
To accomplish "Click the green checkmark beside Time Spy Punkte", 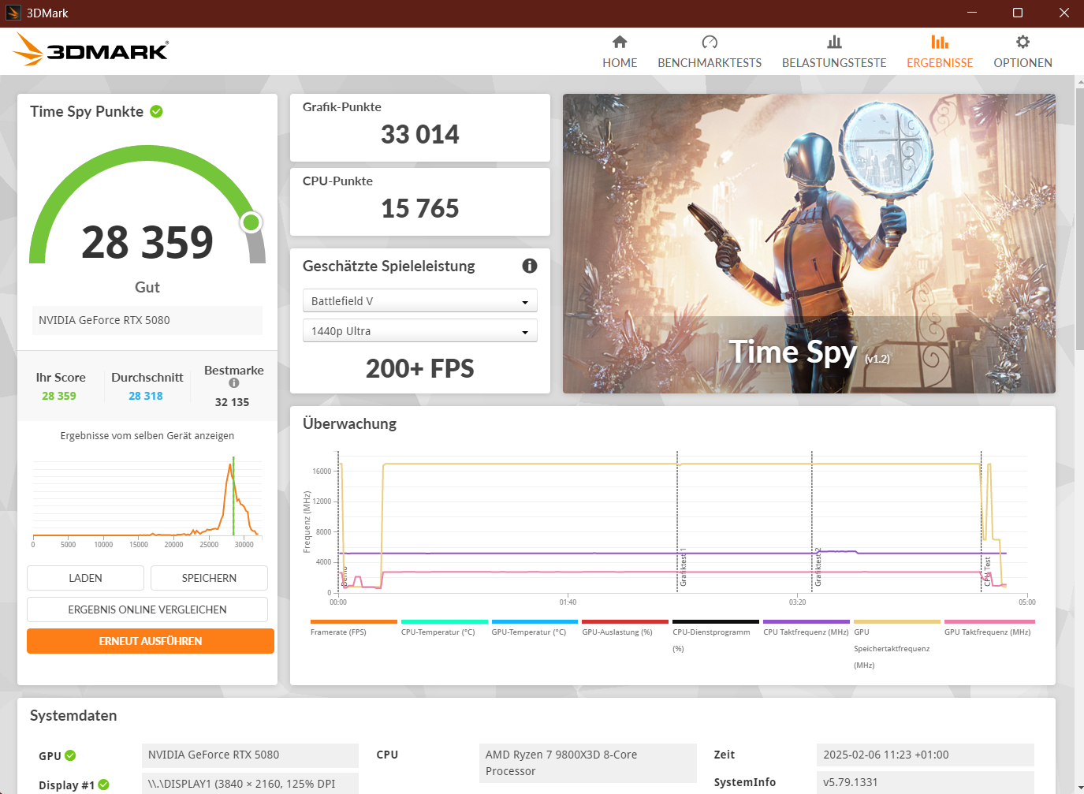I will (x=156, y=111).
